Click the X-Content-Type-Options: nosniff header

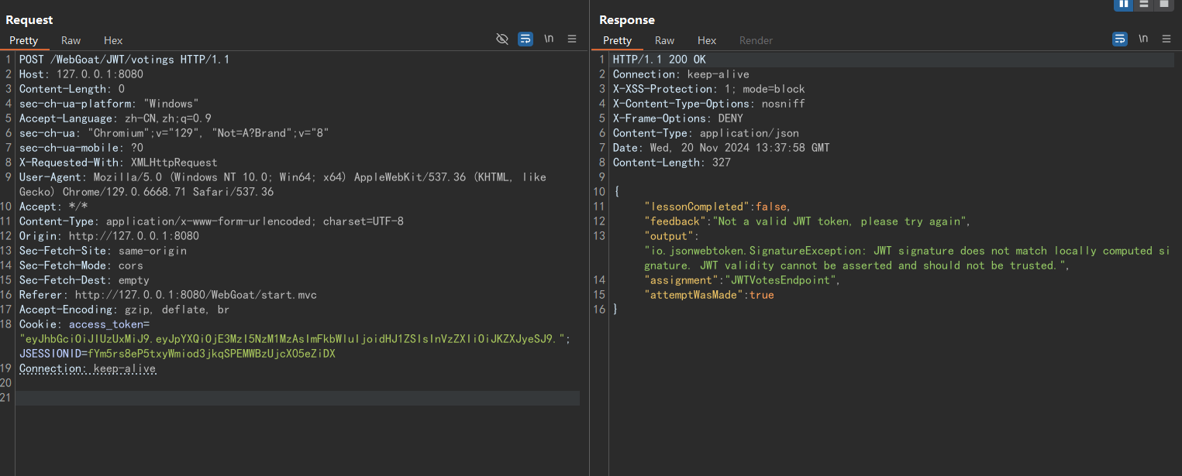[x=709, y=104]
